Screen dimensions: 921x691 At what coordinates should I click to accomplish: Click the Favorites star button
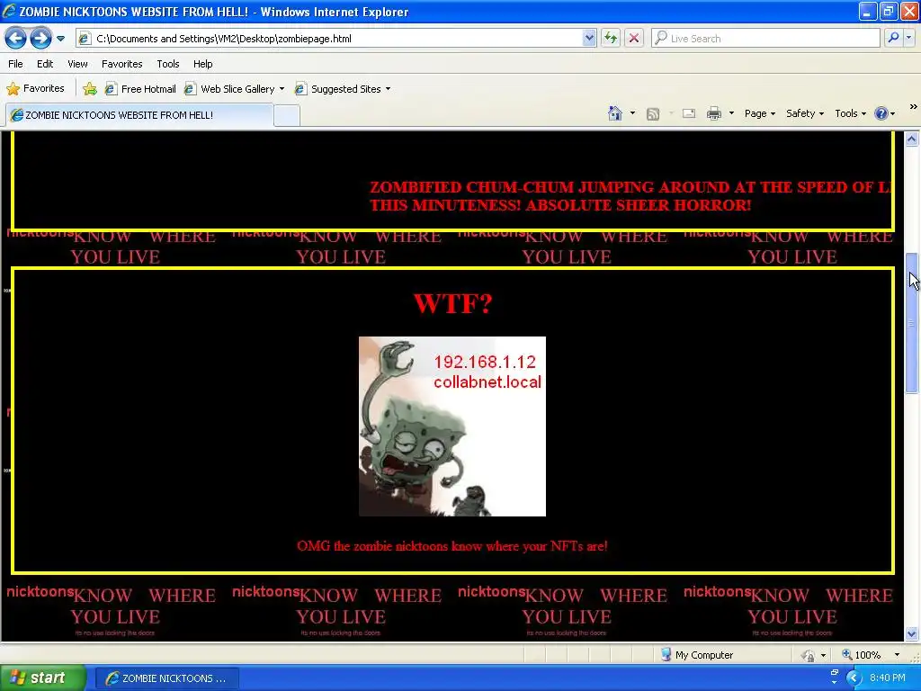pyautogui.click(x=35, y=89)
